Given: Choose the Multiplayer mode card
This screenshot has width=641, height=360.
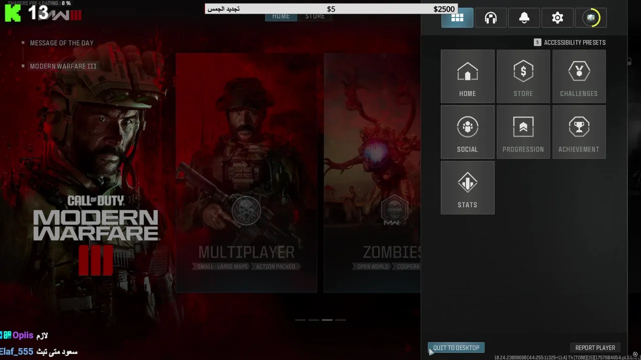Looking at the screenshot, I should pos(246,172).
